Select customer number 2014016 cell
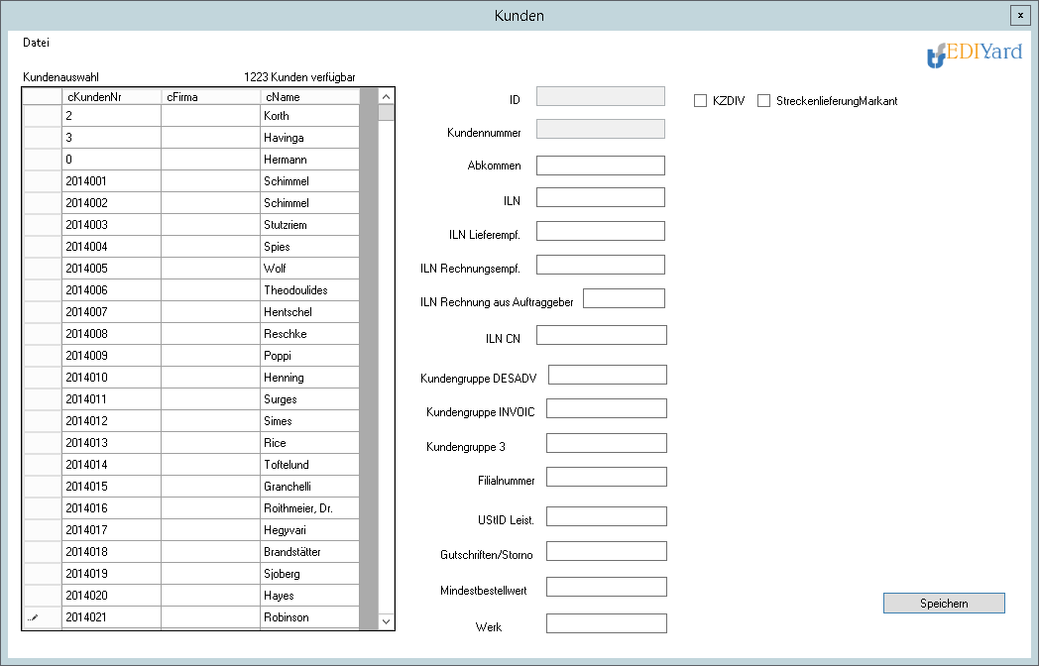 coord(111,508)
